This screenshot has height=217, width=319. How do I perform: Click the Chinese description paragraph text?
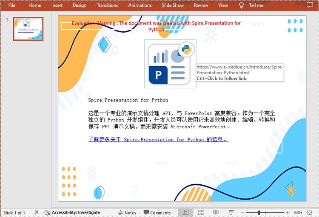182,120
